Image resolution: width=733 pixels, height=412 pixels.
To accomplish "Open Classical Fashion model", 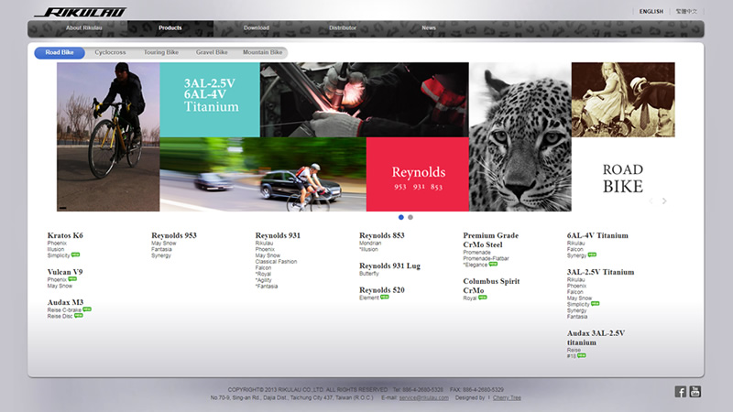I will point(277,262).
